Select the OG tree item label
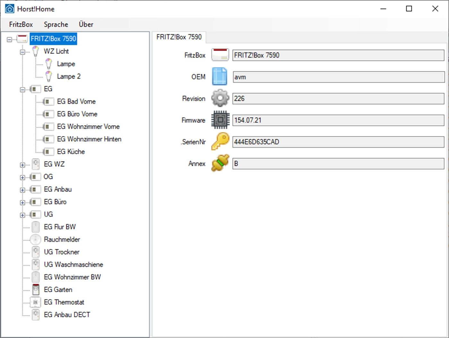This screenshot has width=449, height=338. (x=48, y=177)
